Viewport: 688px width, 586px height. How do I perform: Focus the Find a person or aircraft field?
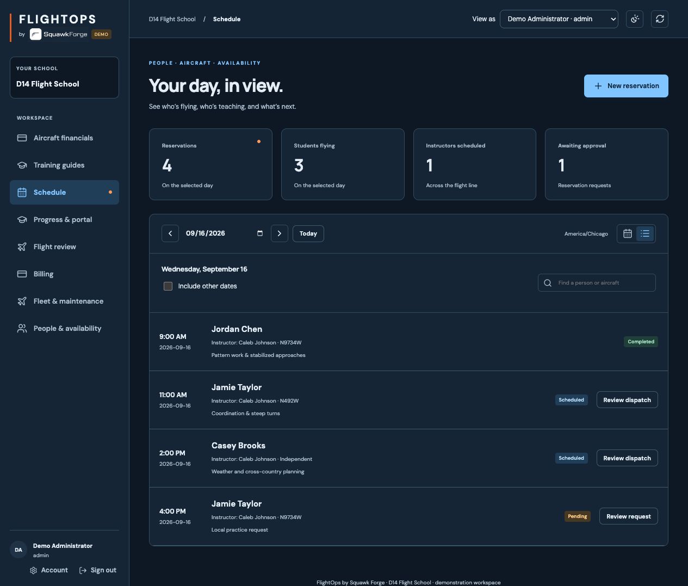597,283
